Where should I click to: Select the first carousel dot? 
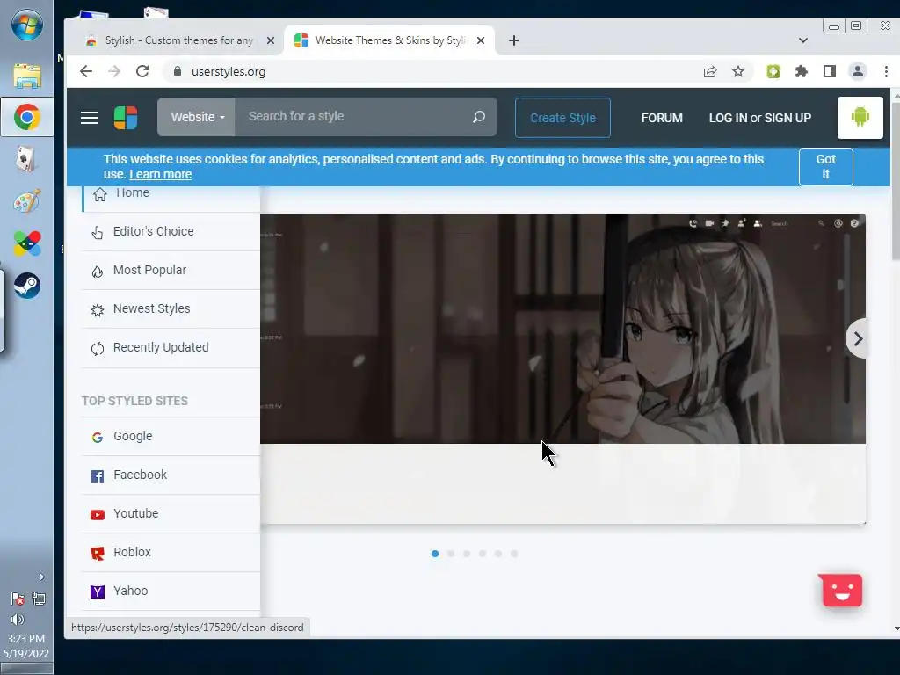point(435,554)
